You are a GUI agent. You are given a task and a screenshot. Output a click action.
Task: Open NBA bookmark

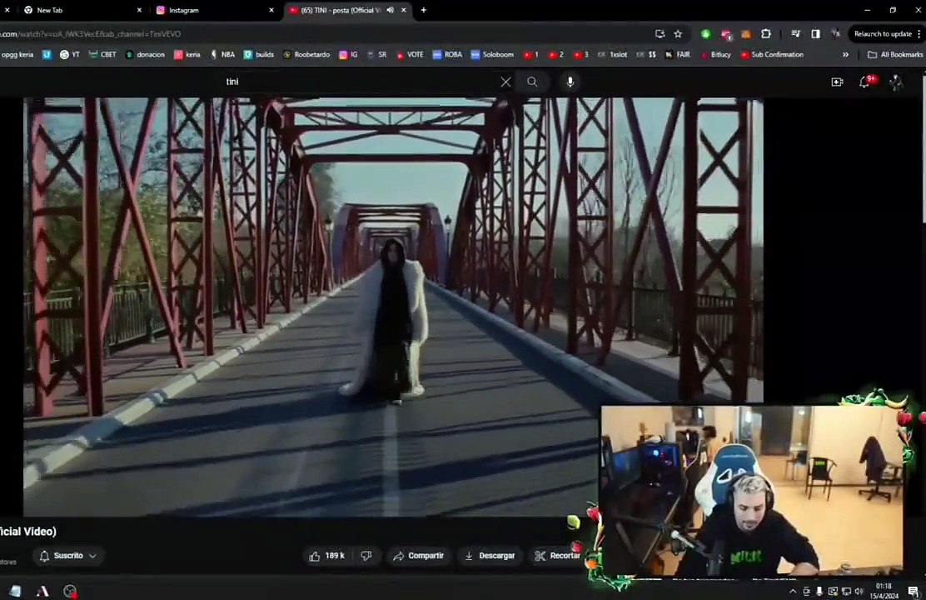click(x=222, y=54)
